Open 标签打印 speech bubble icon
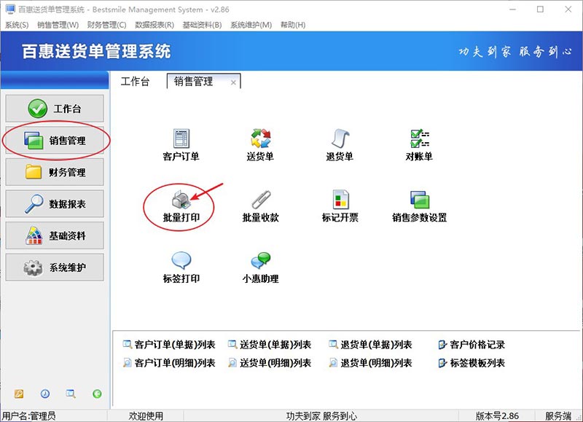The width and height of the screenshot is (583, 422). tap(181, 260)
